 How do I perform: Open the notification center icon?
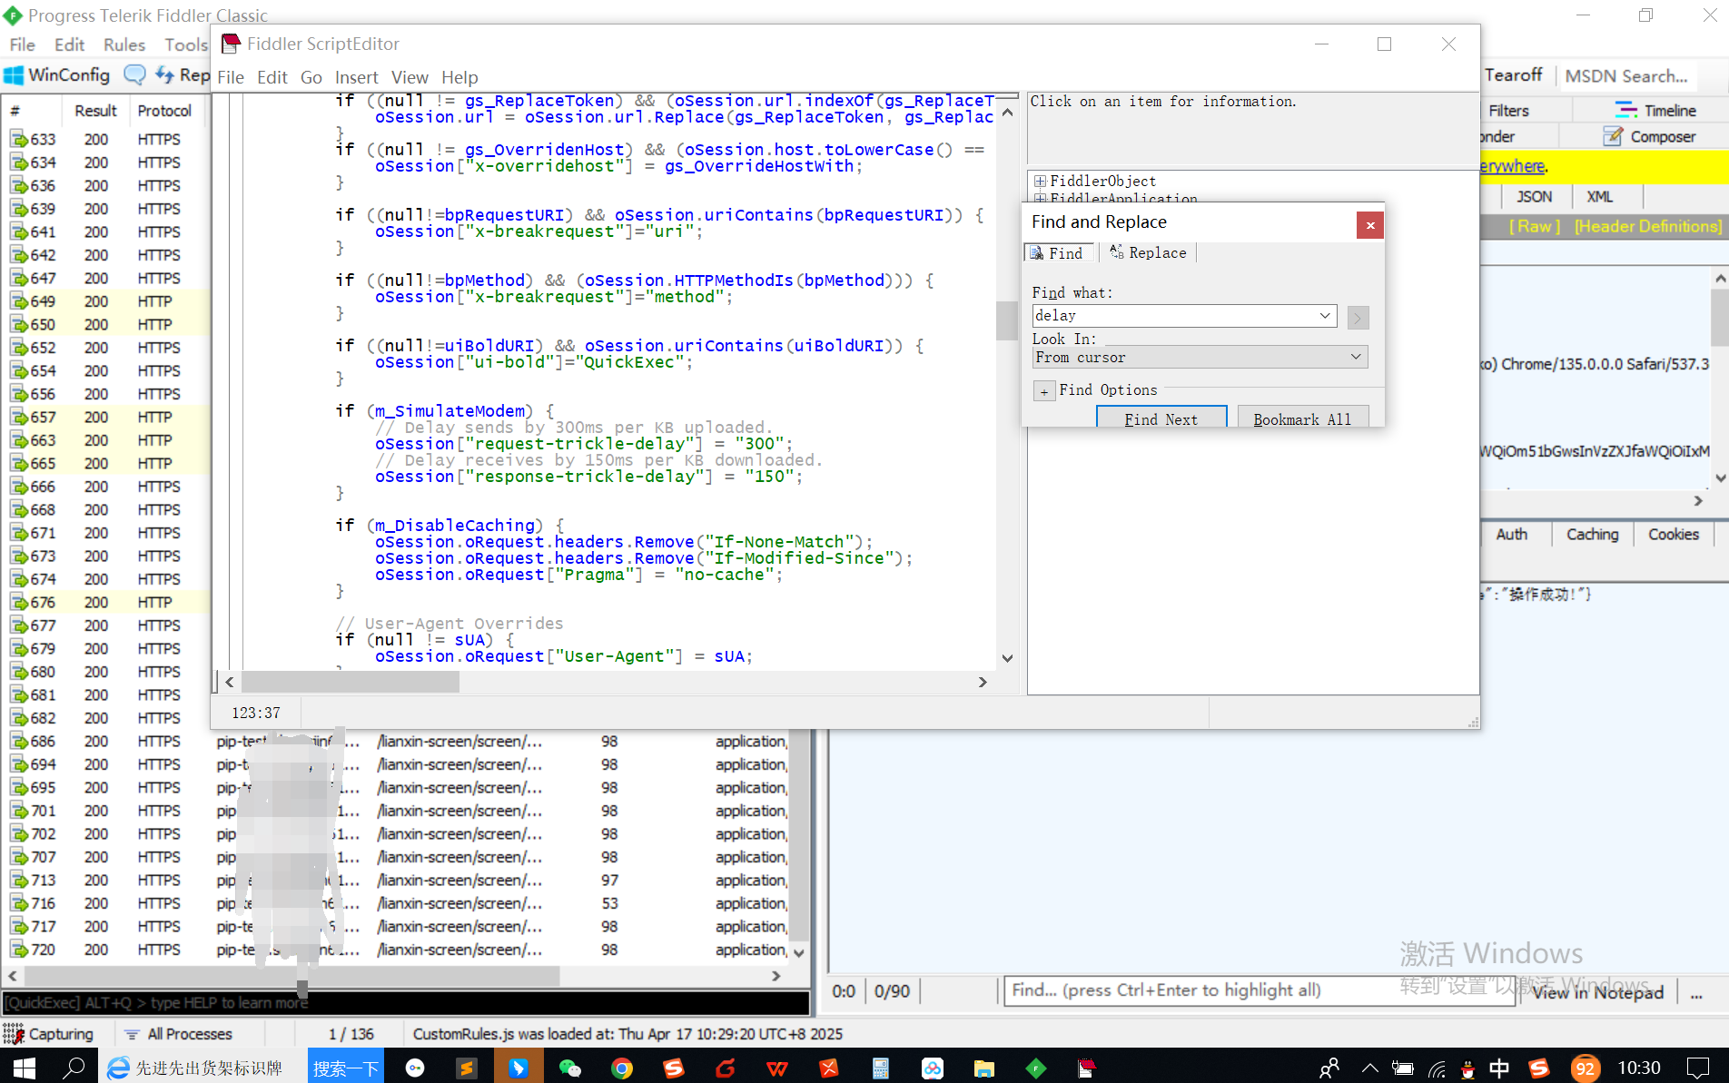(x=1697, y=1068)
